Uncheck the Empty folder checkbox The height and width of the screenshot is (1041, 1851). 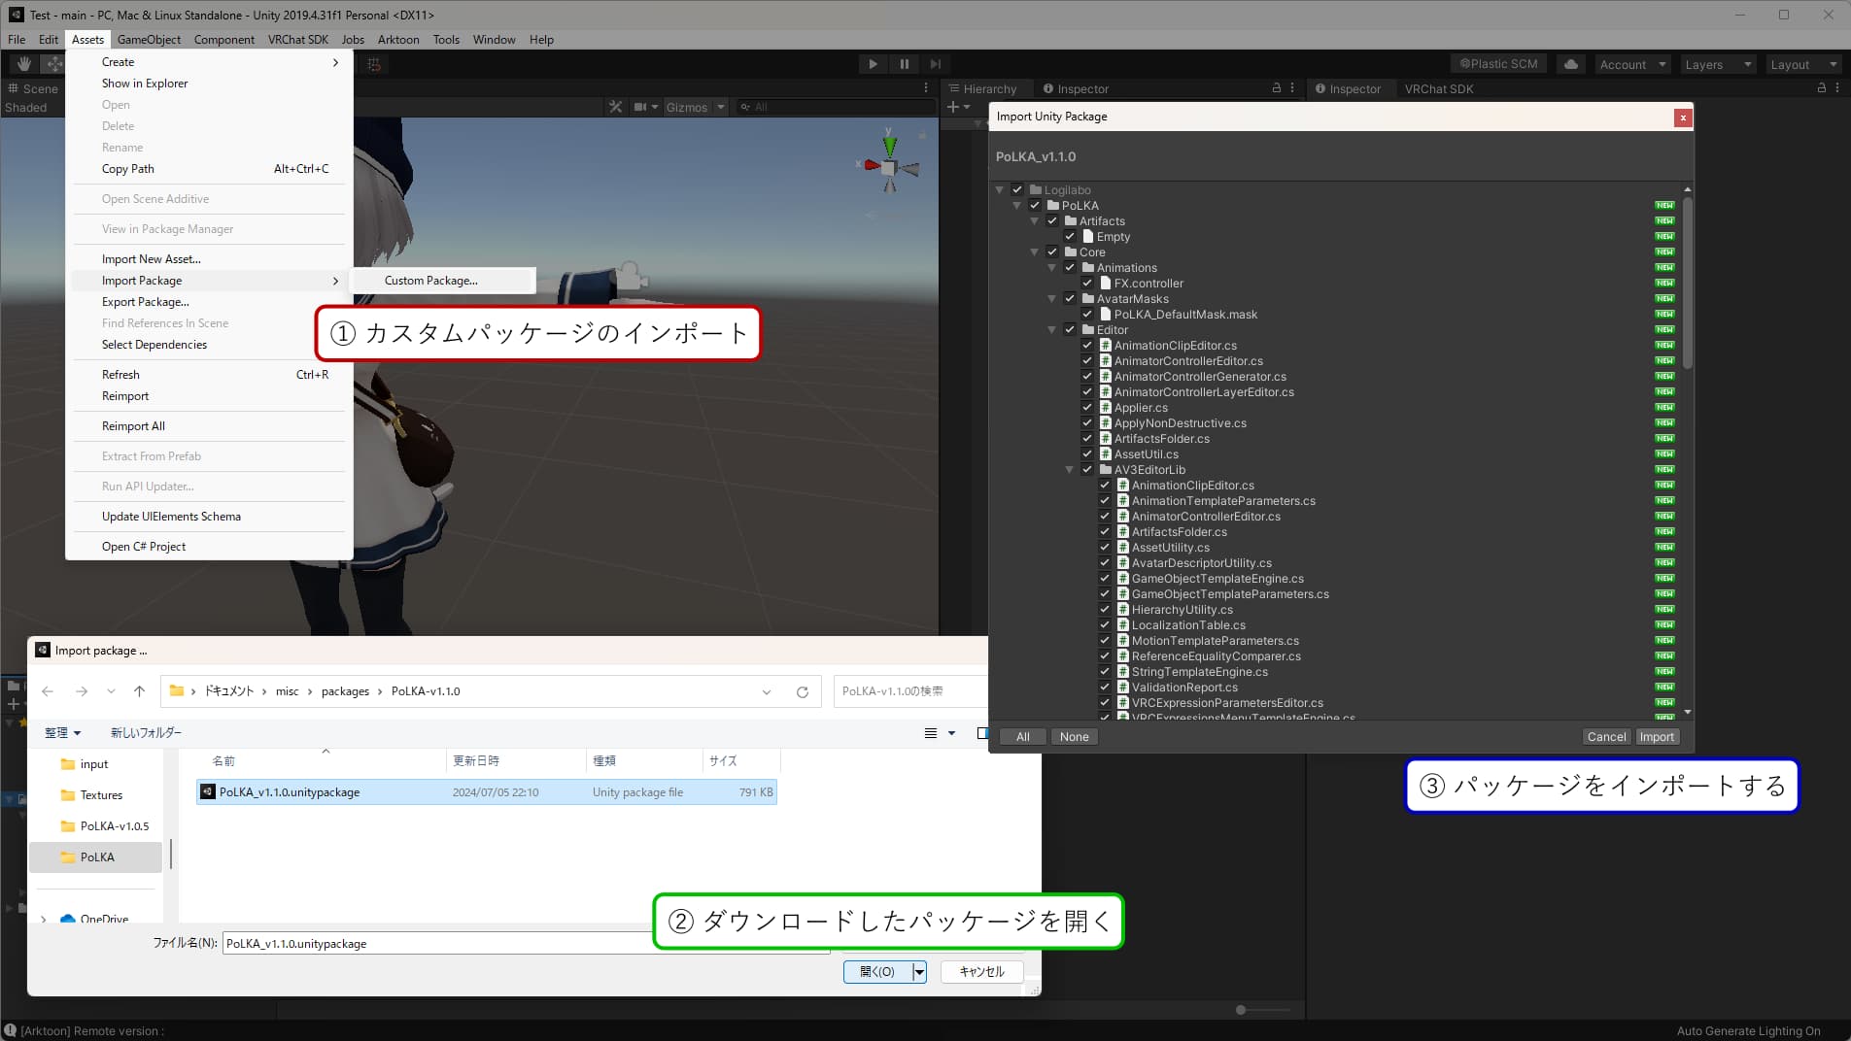(x=1070, y=236)
